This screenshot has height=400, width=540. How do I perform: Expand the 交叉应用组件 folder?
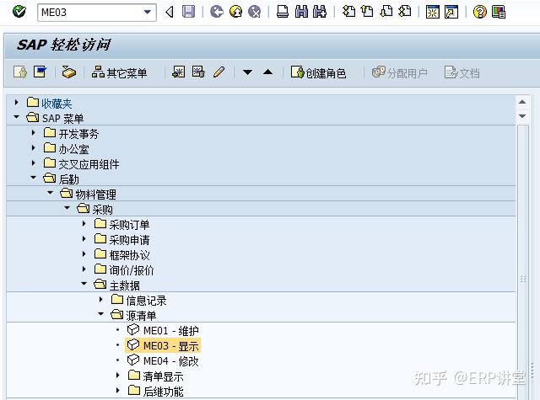click(34, 163)
